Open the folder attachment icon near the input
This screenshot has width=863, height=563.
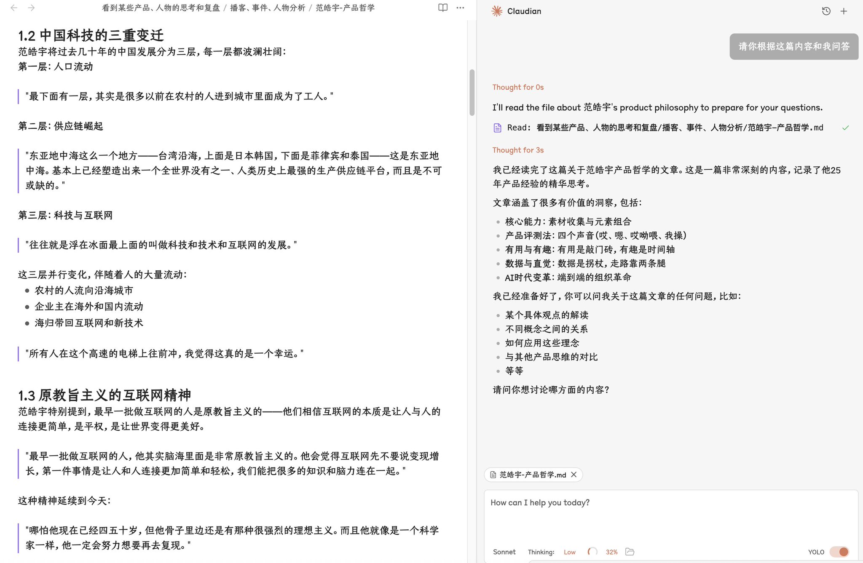tap(630, 552)
